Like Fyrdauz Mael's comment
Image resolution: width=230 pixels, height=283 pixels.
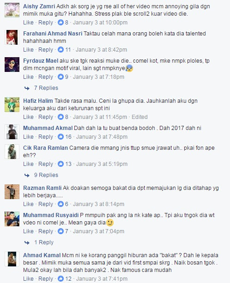(28, 77)
